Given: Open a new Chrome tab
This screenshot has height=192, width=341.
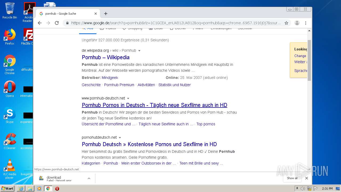Looking at the screenshot, I should [x=106, y=14].
